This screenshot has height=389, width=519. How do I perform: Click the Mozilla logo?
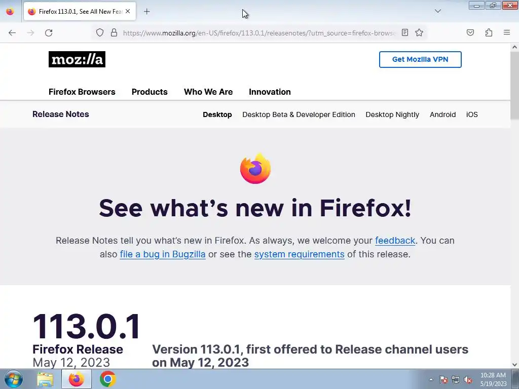tap(77, 59)
